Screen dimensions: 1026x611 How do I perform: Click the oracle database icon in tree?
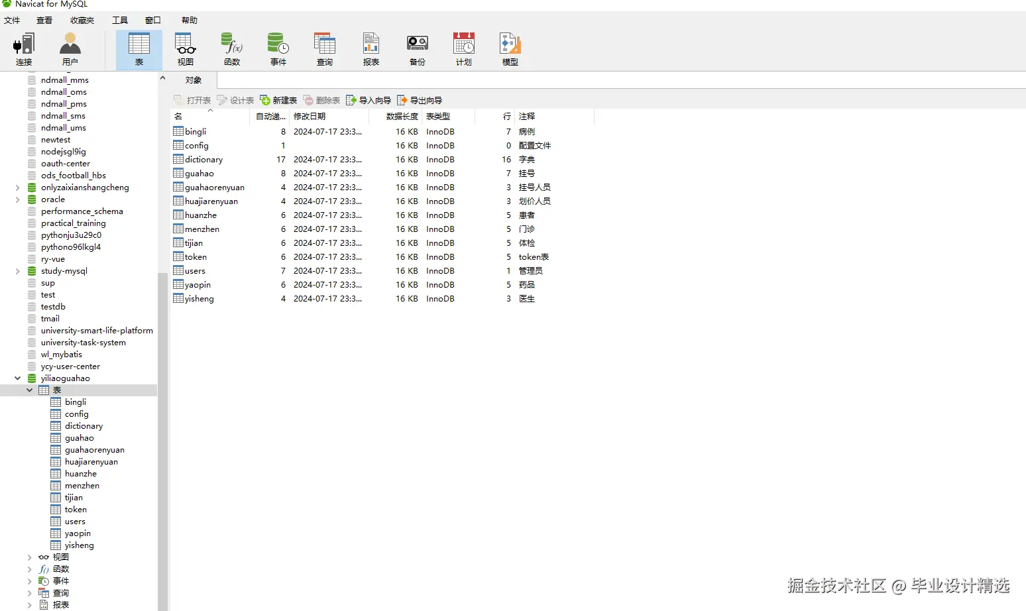point(32,199)
